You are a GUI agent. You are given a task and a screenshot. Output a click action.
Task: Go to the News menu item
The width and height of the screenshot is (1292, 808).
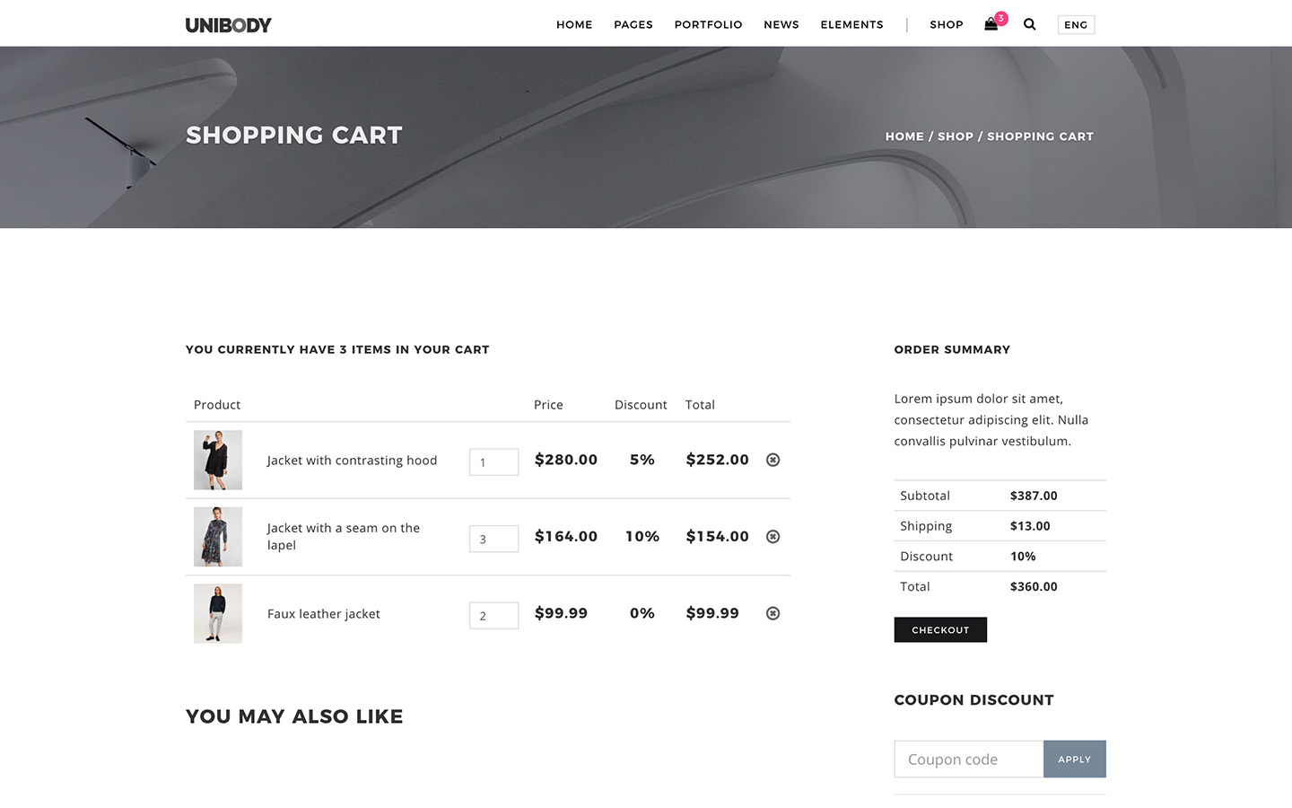(781, 25)
